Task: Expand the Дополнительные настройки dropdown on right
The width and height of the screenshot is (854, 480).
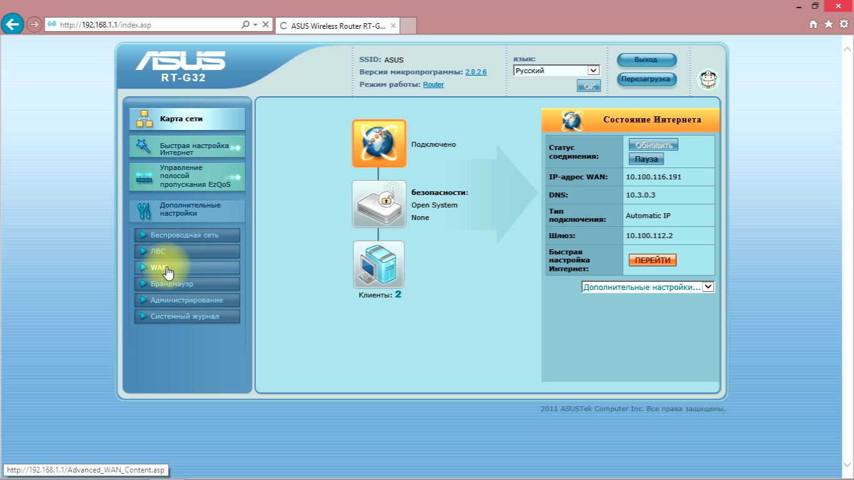Action: [648, 287]
